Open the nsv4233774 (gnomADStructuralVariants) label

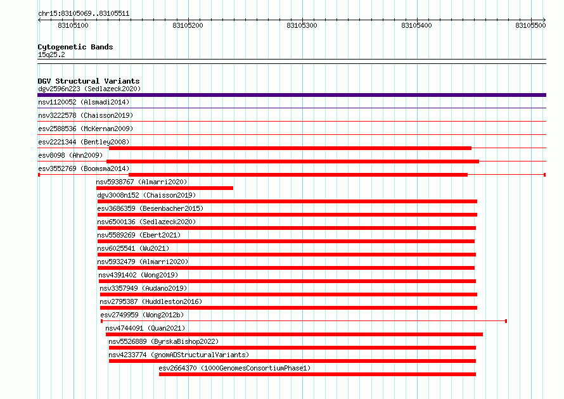(x=179, y=355)
